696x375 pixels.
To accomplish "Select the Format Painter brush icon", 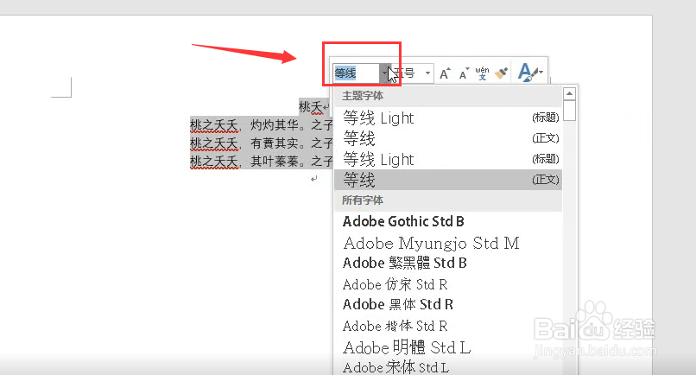I will [x=501, y=73].
